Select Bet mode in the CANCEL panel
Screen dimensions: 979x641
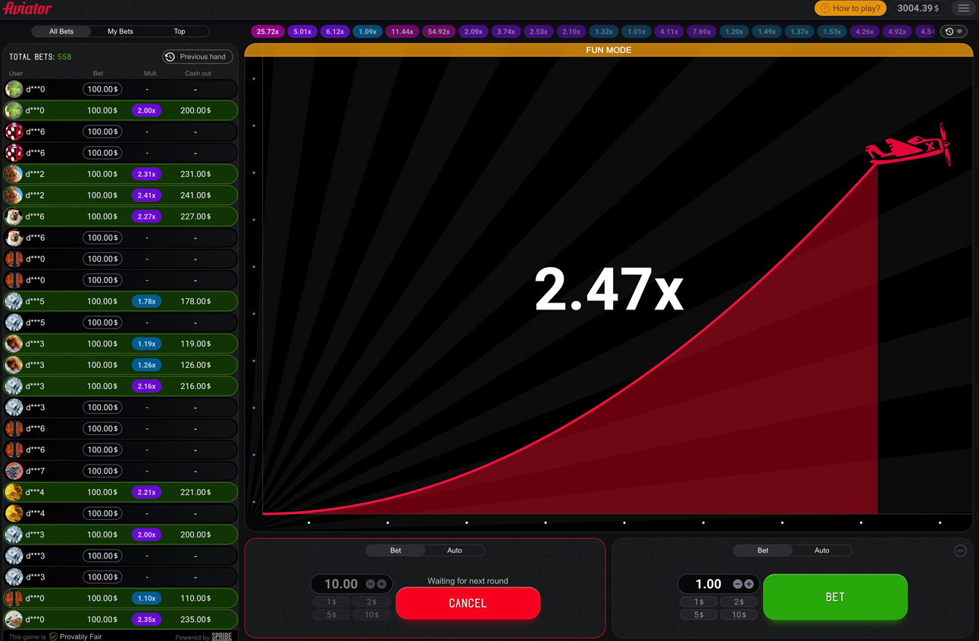[396, 550]
